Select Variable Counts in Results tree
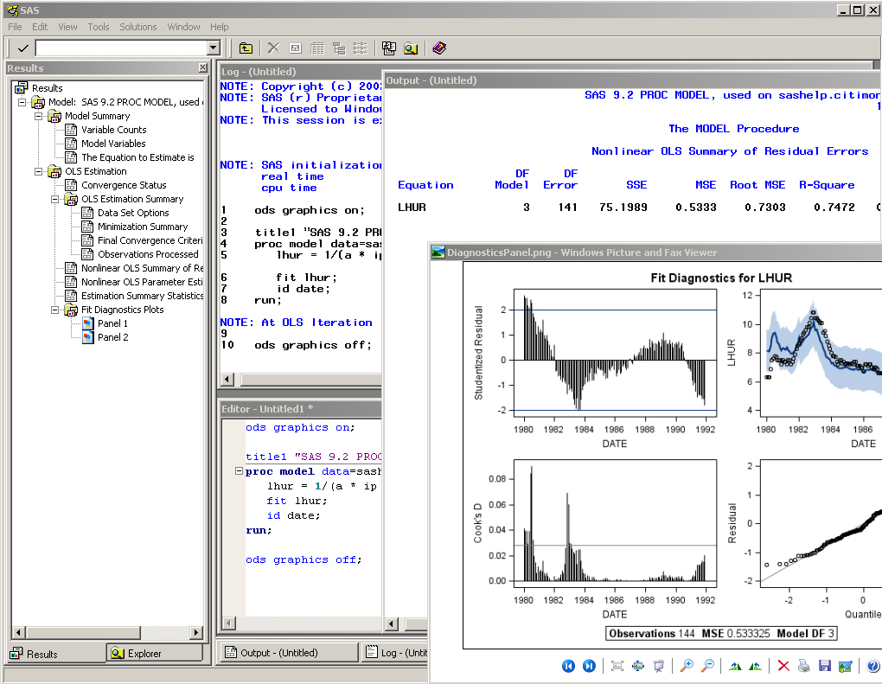The width and height of the screenshot is (882, 684). click(113, 130)
